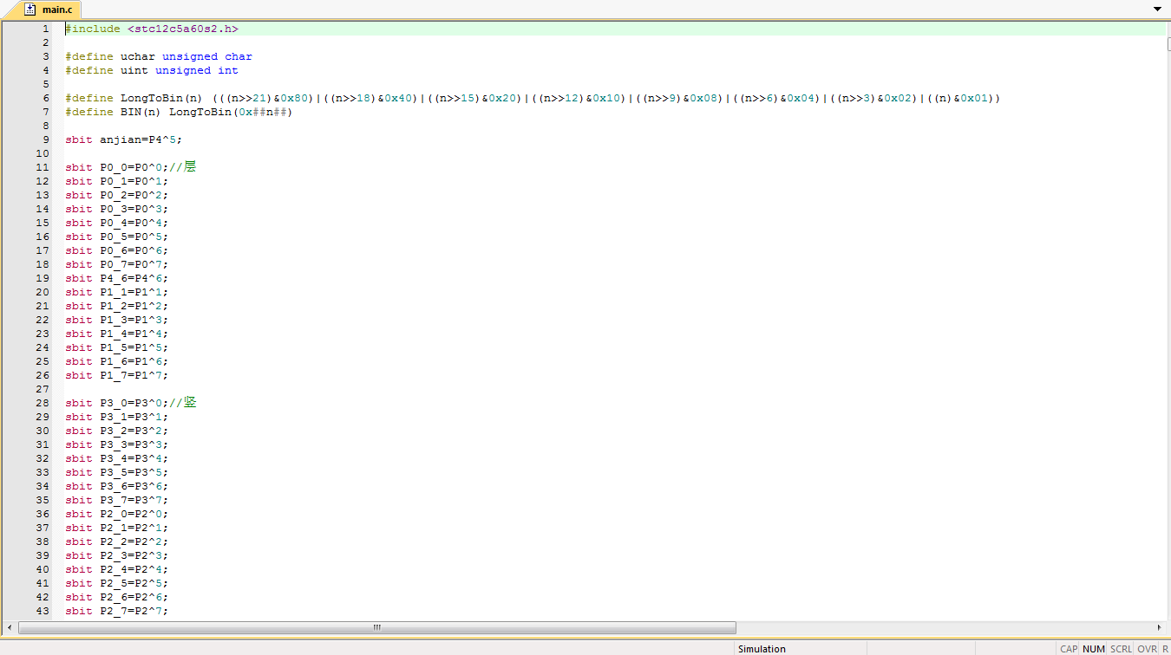Click the 'sbit P3_0=P3^0;' line

[131, 403]
